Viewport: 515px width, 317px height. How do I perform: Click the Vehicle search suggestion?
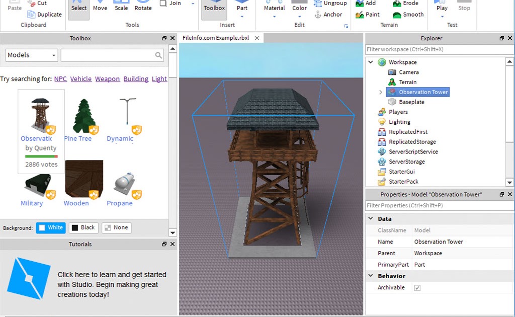(x=81, y=79)
